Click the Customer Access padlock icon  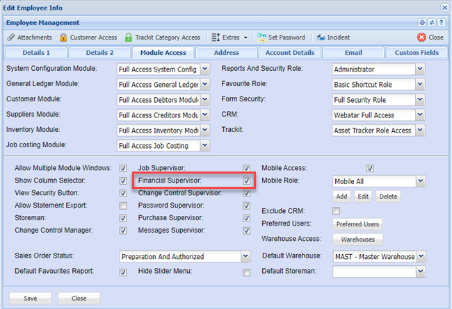pos(64,37)
